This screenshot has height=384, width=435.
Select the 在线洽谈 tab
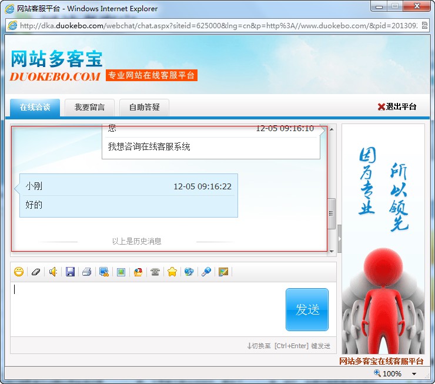point(35,107)
